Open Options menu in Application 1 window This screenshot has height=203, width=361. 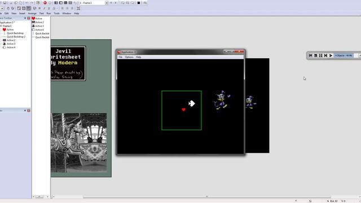click(129, 57)
